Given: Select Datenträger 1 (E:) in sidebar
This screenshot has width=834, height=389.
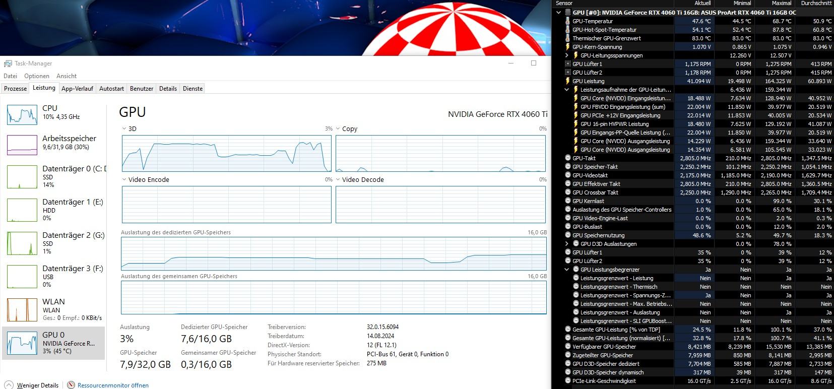Looking at the screenshot, I should 54,210.
